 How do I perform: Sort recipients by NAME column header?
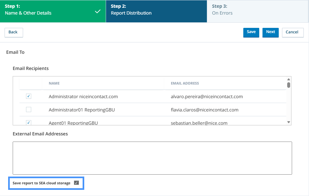coord(54,83)
